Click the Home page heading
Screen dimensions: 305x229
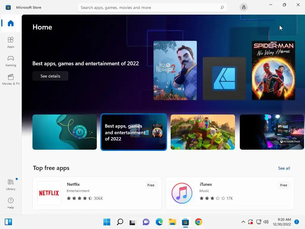click(42, 27)
